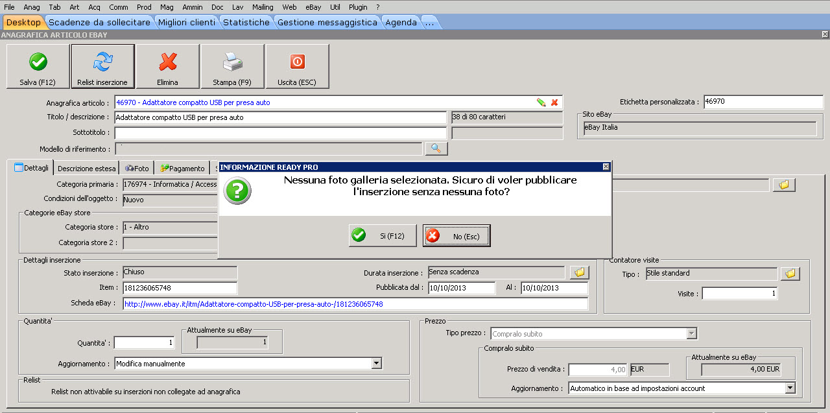Click the Anagrafica articolo 46970 link text

[x=193, y=102]
